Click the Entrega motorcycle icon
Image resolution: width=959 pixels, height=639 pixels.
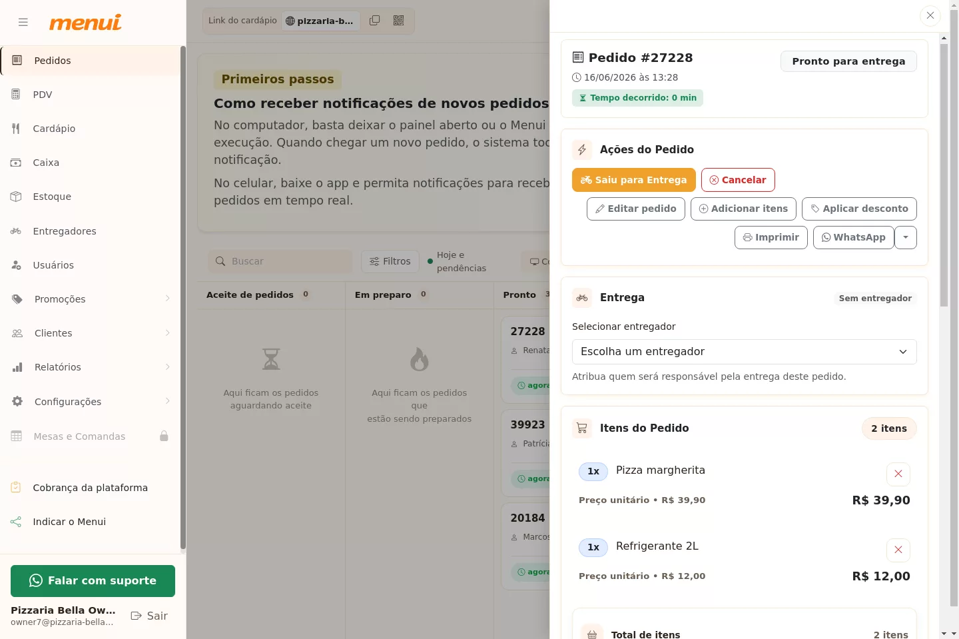click(582, 298)
